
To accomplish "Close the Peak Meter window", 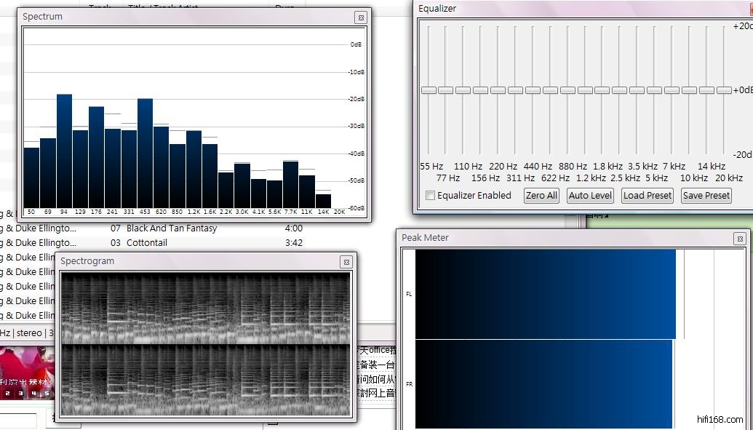I will [x=739, y=239].
